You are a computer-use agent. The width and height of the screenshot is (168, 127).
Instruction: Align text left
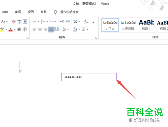34,29
